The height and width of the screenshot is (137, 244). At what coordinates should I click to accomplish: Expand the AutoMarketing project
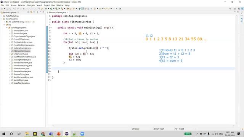click(2, 16)
